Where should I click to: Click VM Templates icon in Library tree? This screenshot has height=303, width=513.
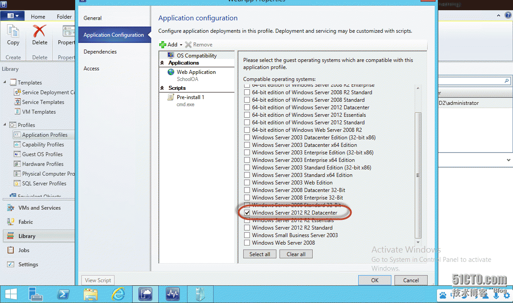click(x=17, y=112)
